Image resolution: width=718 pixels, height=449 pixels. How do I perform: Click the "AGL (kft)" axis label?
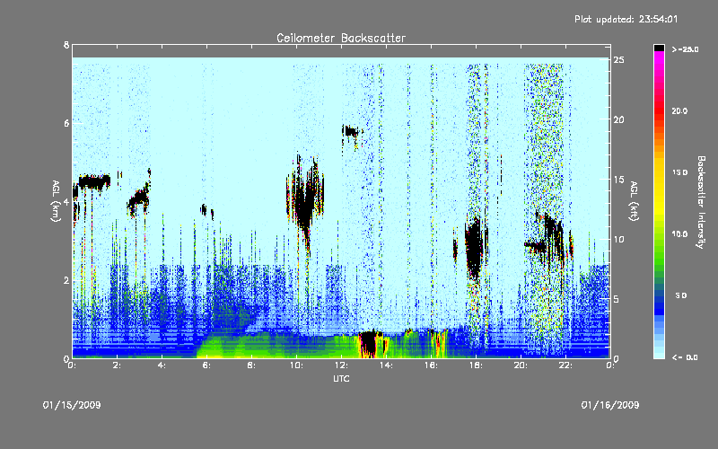point(634,201)
